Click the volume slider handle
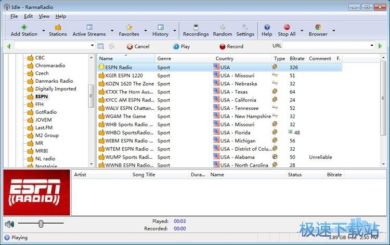 [x=41, y=224]
